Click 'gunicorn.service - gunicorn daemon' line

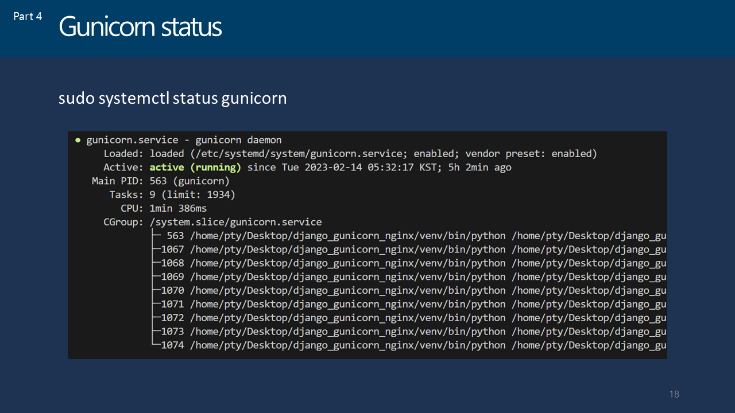(184, 140)
